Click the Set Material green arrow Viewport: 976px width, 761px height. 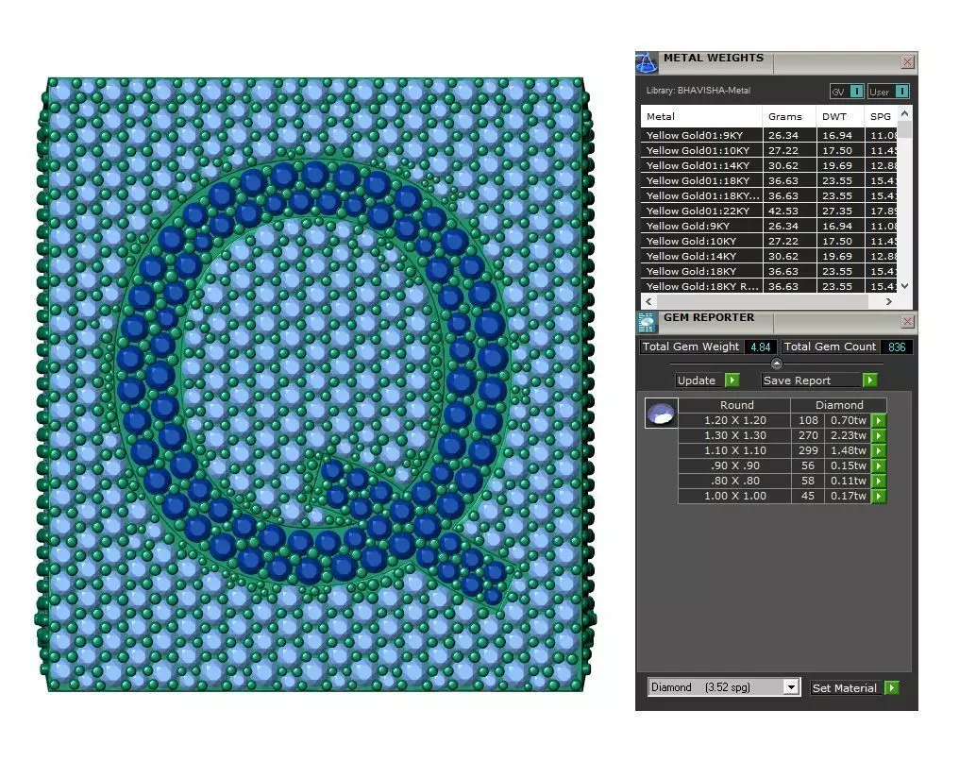click(892, 687)
